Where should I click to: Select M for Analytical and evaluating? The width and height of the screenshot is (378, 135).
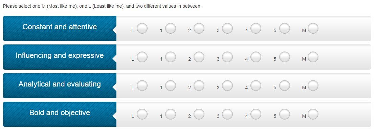pyautogui.click(x=313, y=86)
